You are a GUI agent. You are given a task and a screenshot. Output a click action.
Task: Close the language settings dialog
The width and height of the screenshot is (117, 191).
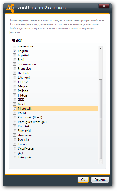click(104, 6)
